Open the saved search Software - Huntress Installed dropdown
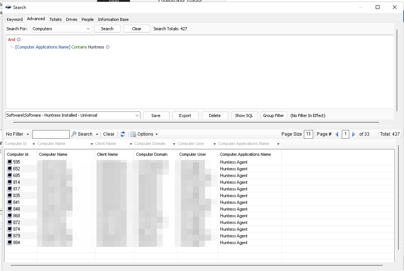Screen dimensions: 404x271 (137, 115)
